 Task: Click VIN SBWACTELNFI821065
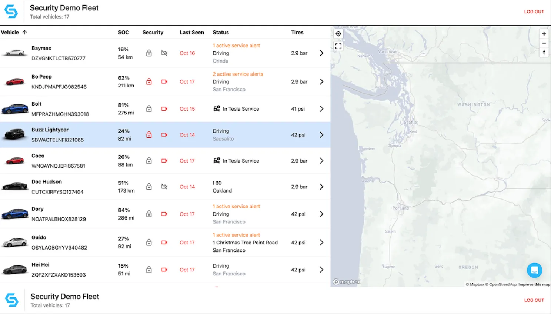(x=57, y=140)
